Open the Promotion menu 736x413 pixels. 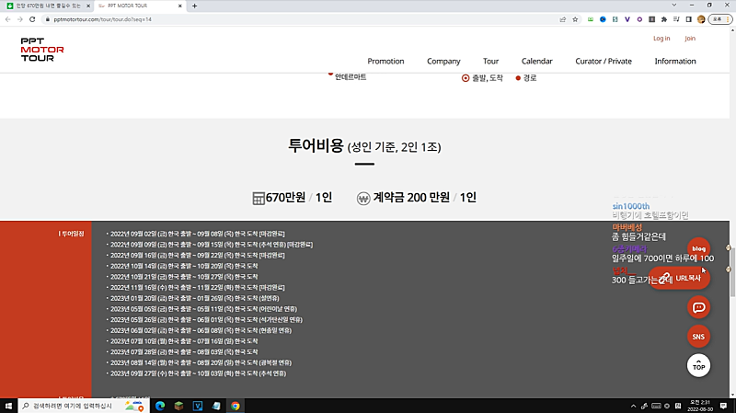[x=385, y=61]
